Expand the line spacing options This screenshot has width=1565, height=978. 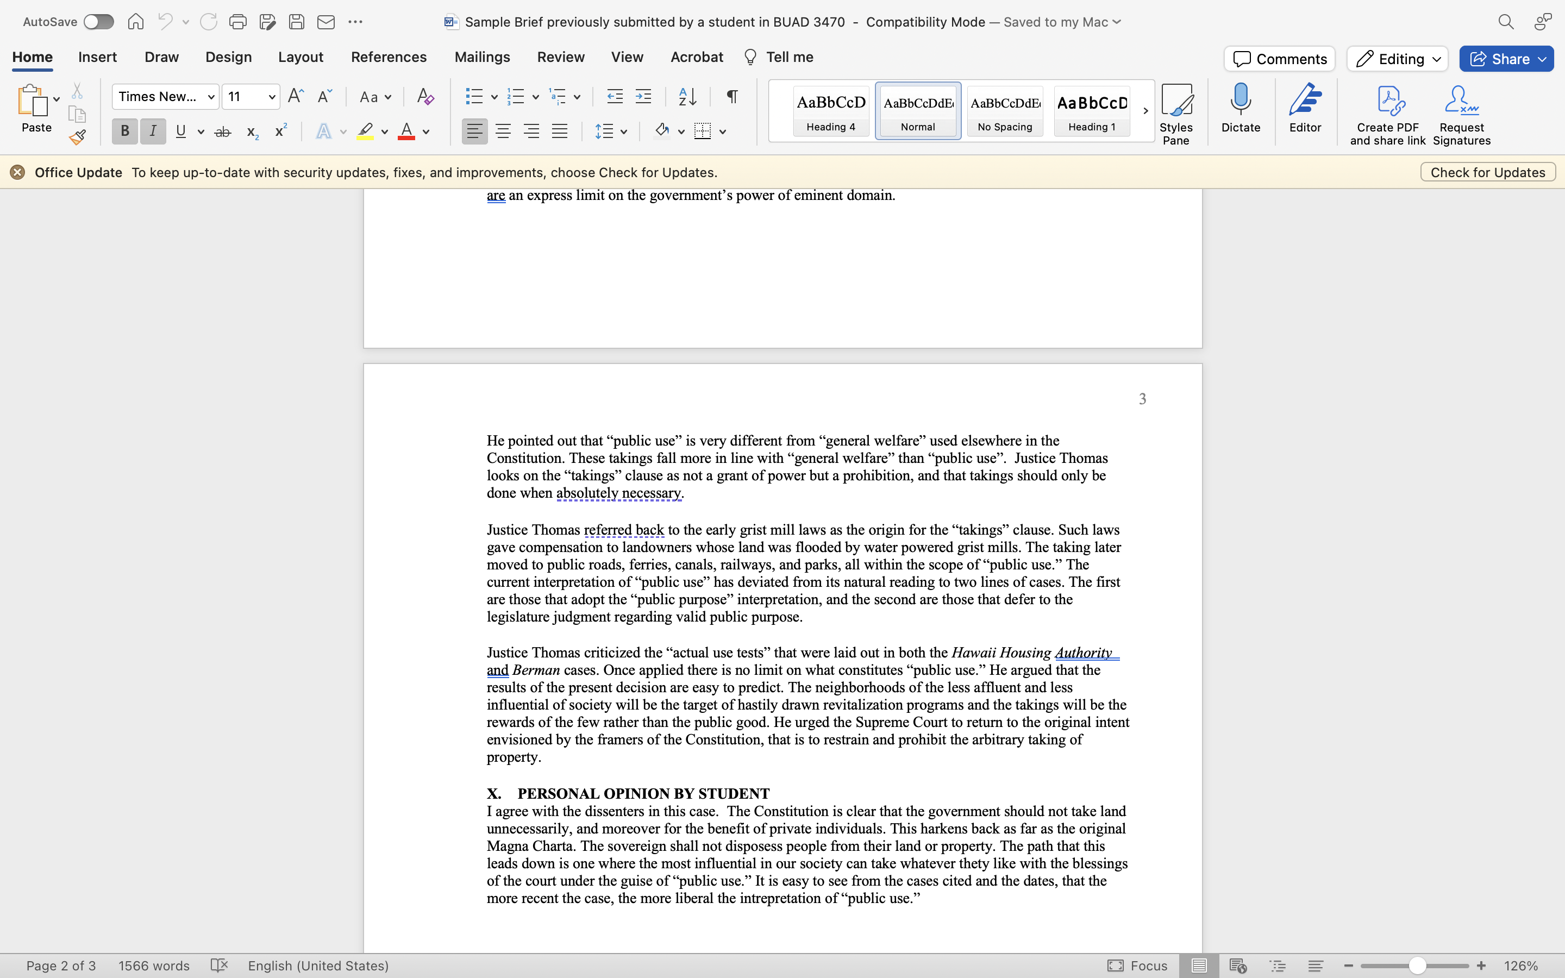pyautogui.click(x=623, y=130)
